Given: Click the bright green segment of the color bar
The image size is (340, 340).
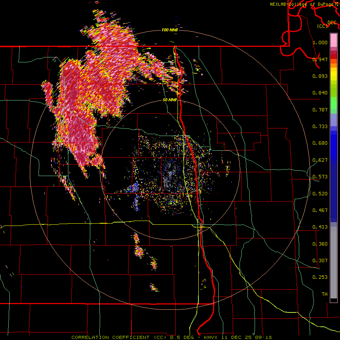Looking at the screenshot, I should tap(334, 103).
